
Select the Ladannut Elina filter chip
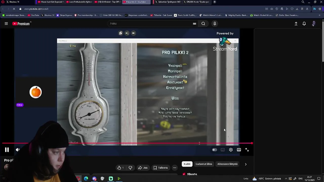204,164
